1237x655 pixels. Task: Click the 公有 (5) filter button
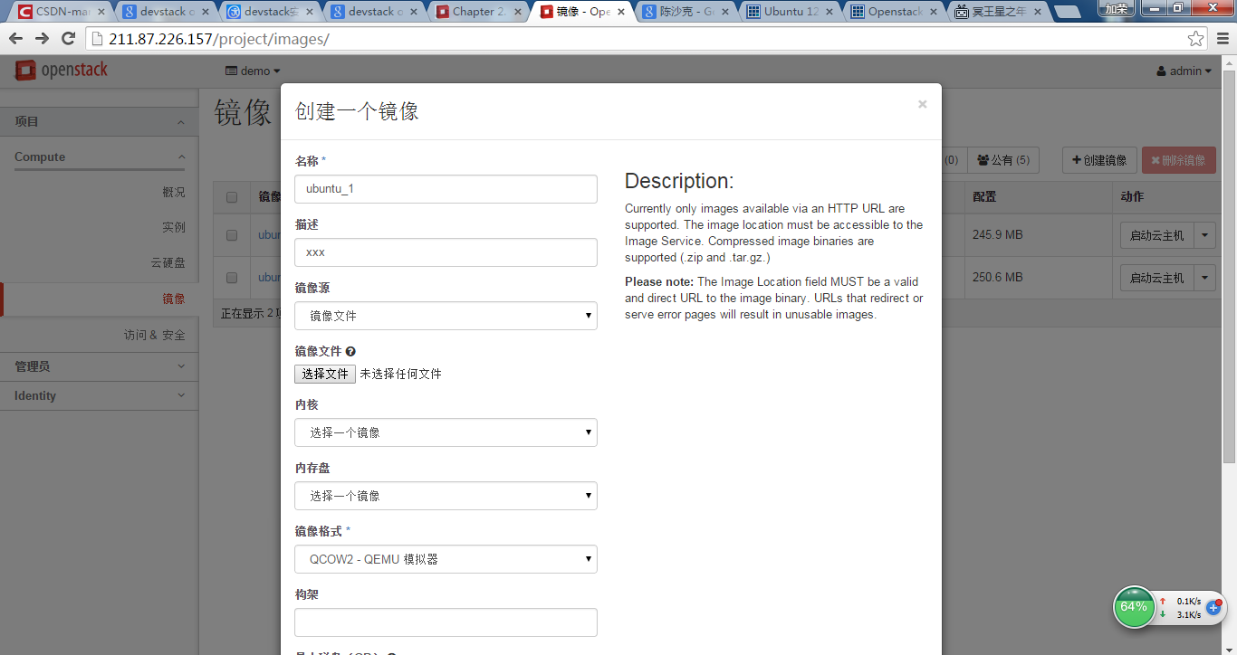tap(1003, 160)
